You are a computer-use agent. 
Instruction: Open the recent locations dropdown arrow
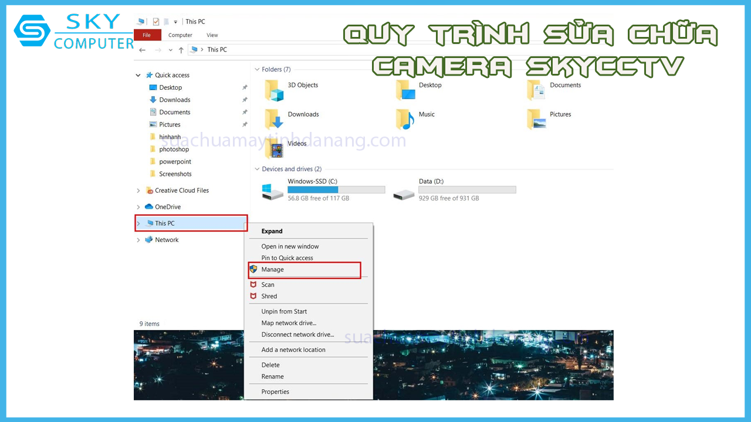pyautogui.click(x=170, y=50)
